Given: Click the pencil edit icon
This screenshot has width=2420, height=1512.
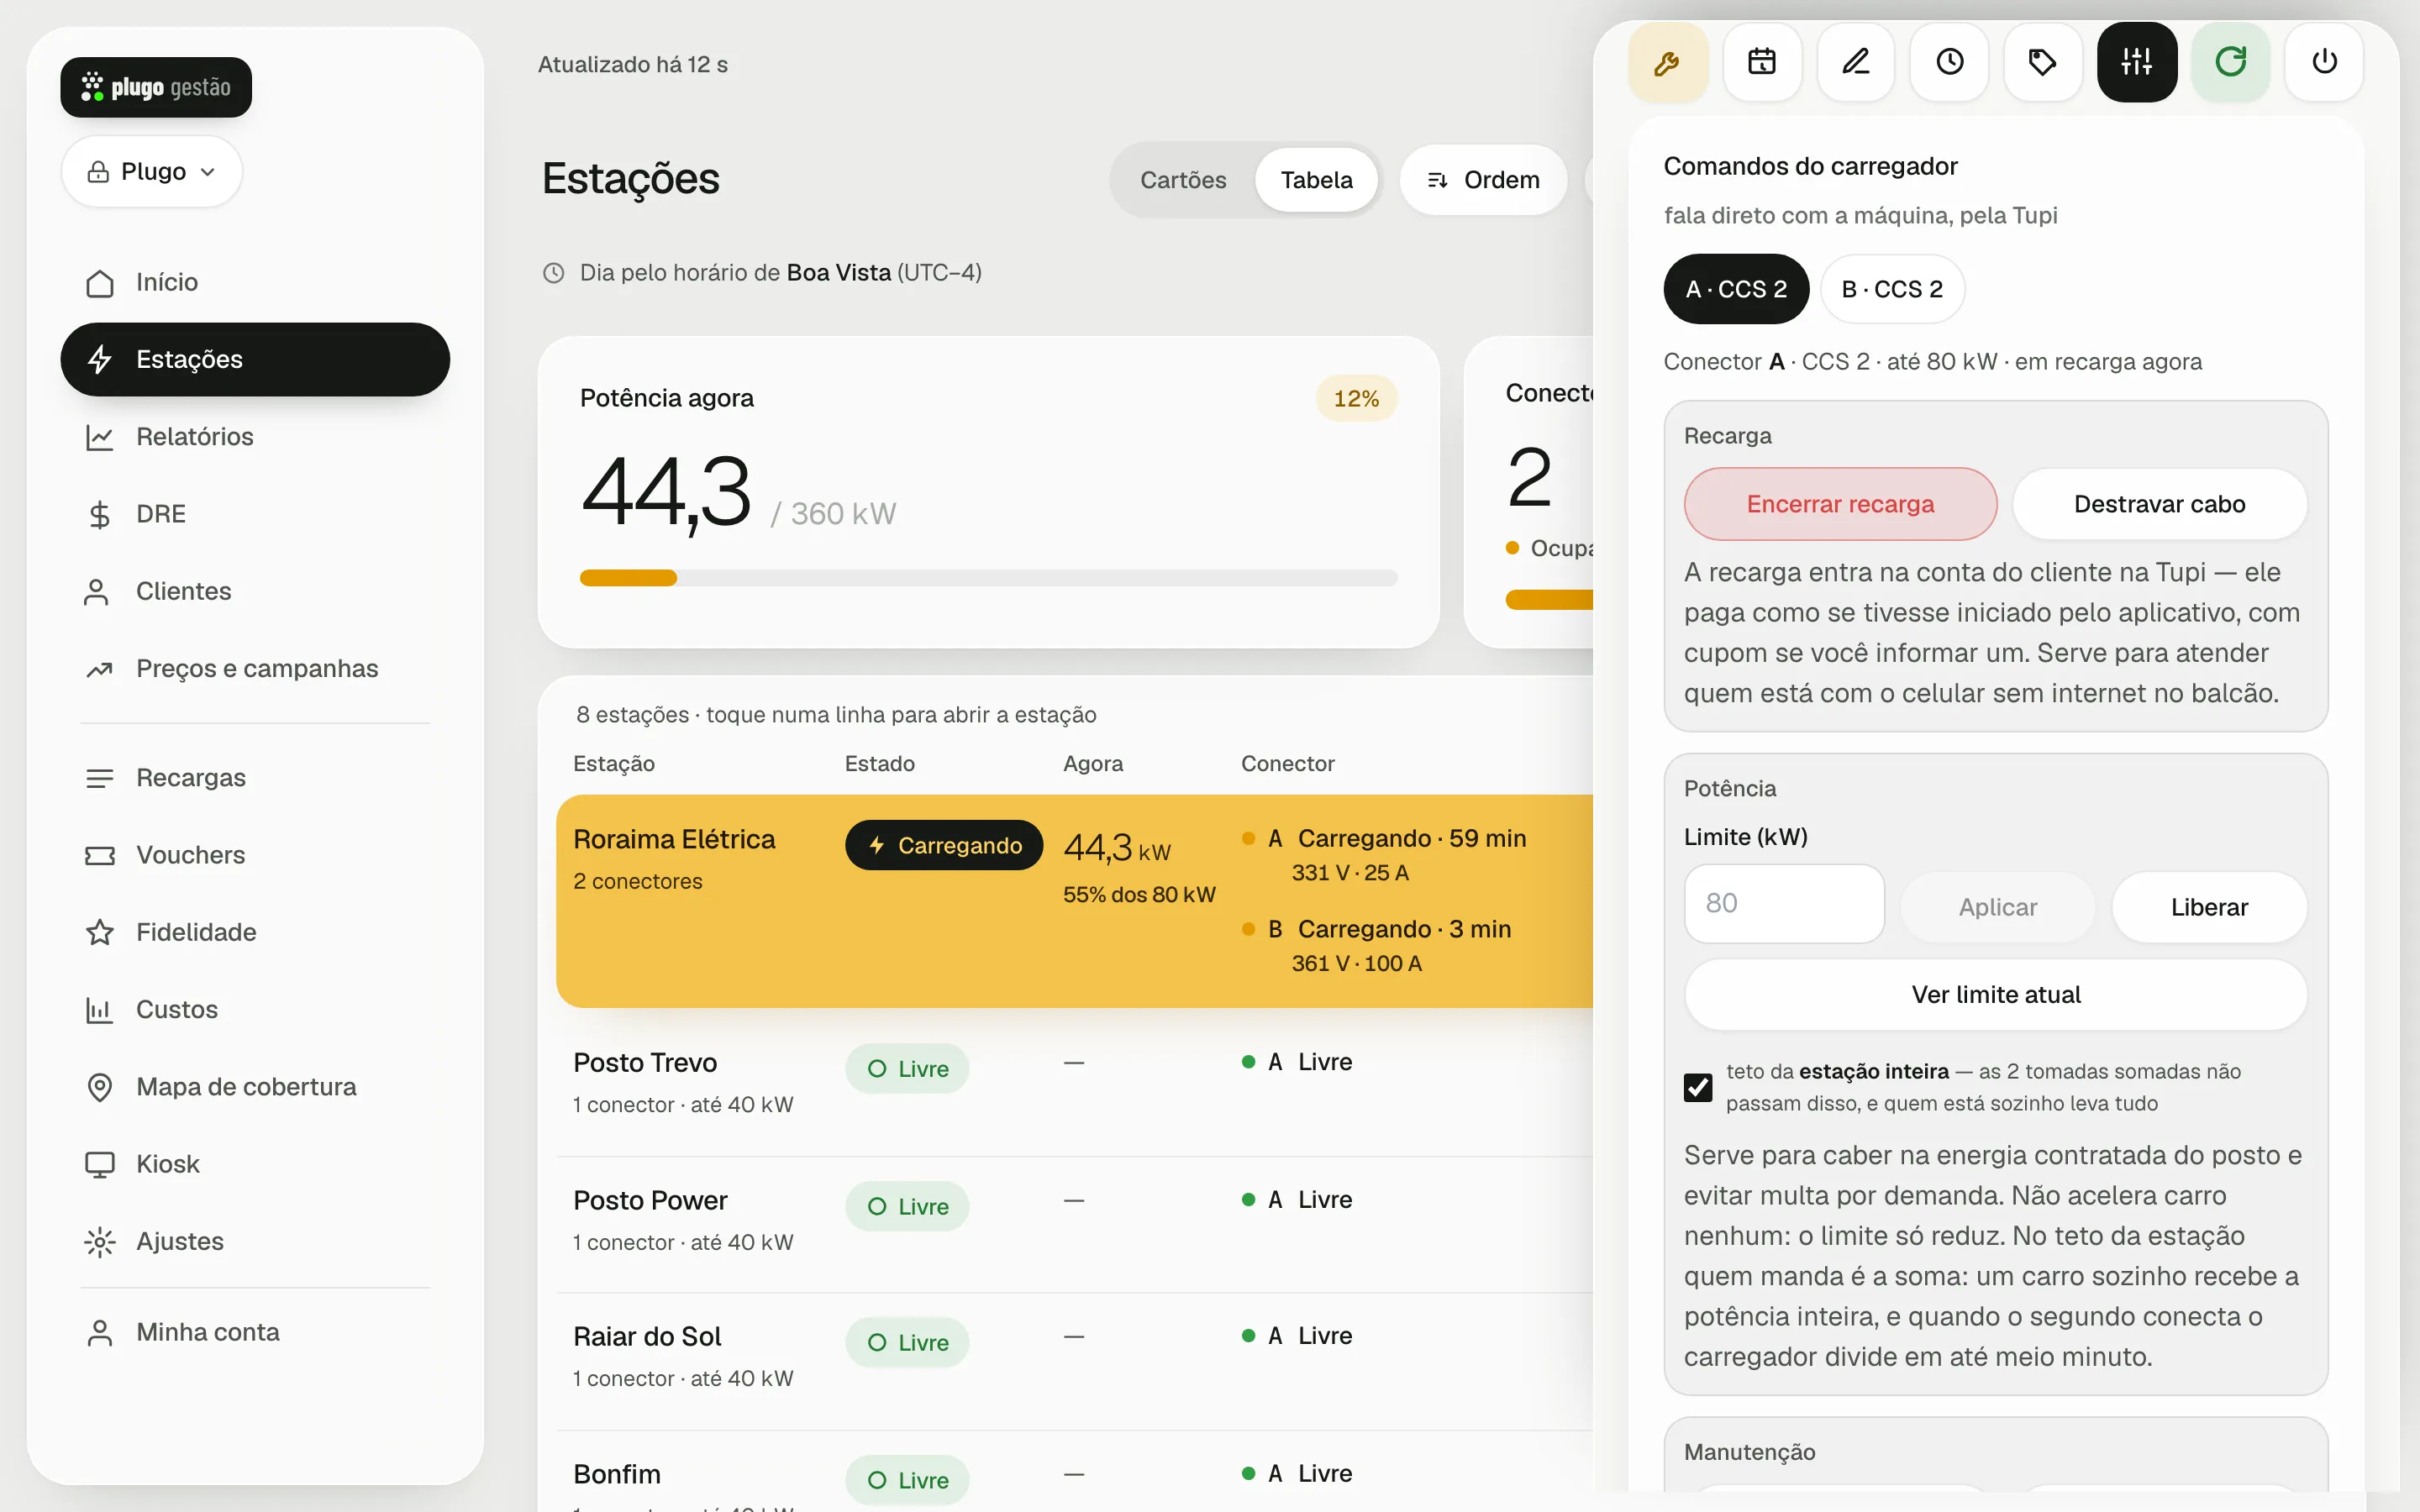Looking at the screenshot, I should click(x=1855, y=62).
